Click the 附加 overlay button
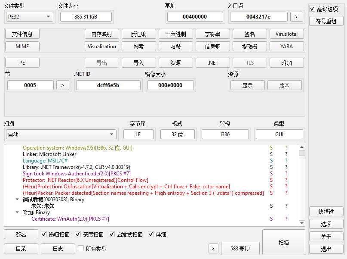Viewport: 347px width, 259px height. pyautogui.click(x=286, y=63)
